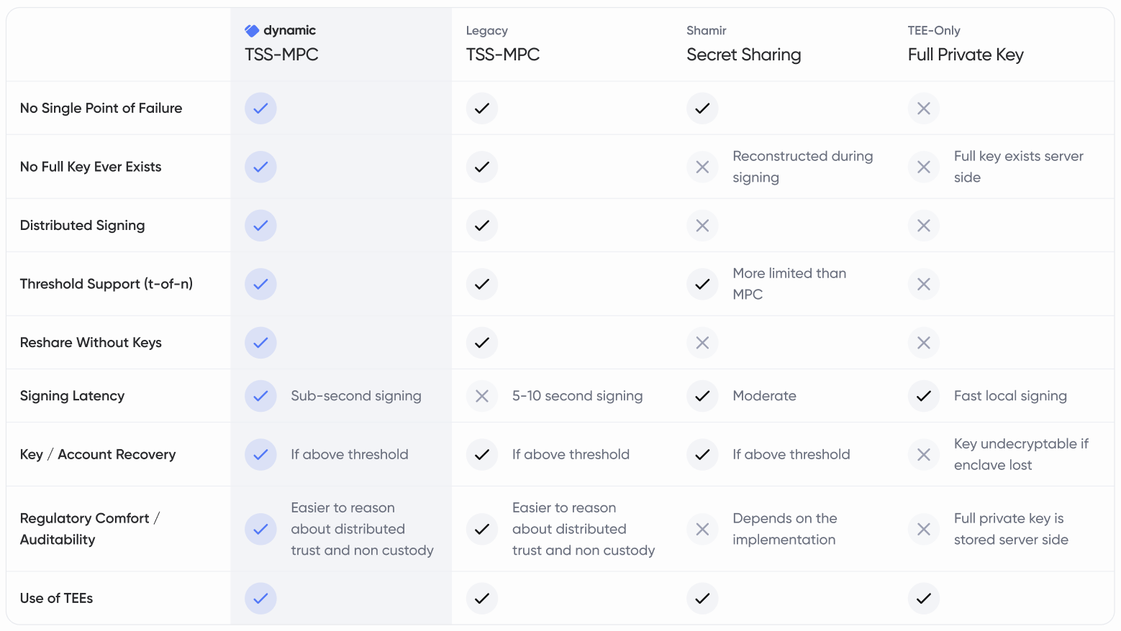
Task: Click X icon beside 'Depends on the implementation'
Action: click(x=702, y=529)
